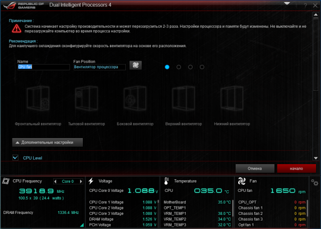Screen dimensions: 321x229
Task: Click main panel scroll up arrow
Action: click(x=315, y=15)
